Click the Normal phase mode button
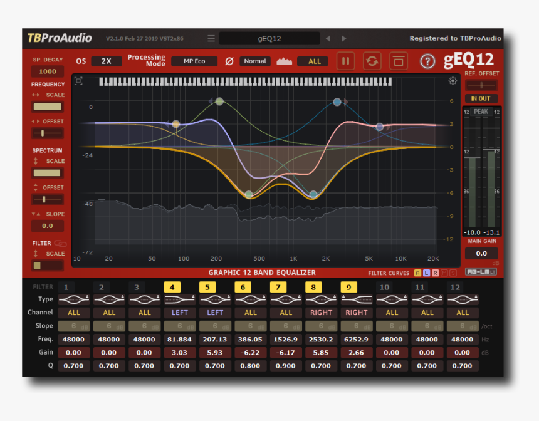 click(x=255, y=61)
